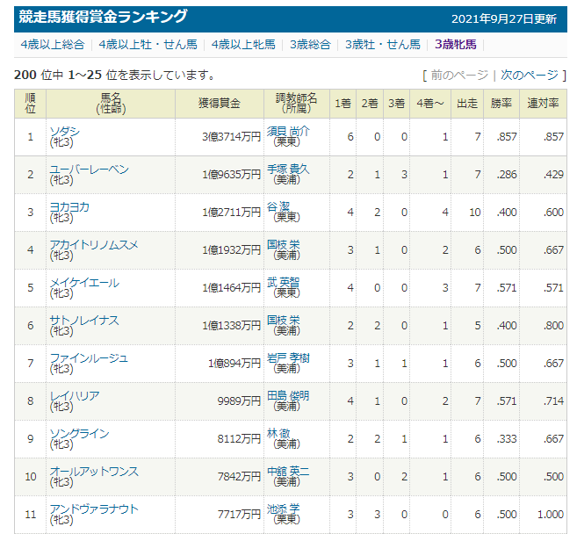Screen dimensions: 577x534
Task: Click horse name ヨカヨカ
Action: pyautogui.click(x=69, y=206)
